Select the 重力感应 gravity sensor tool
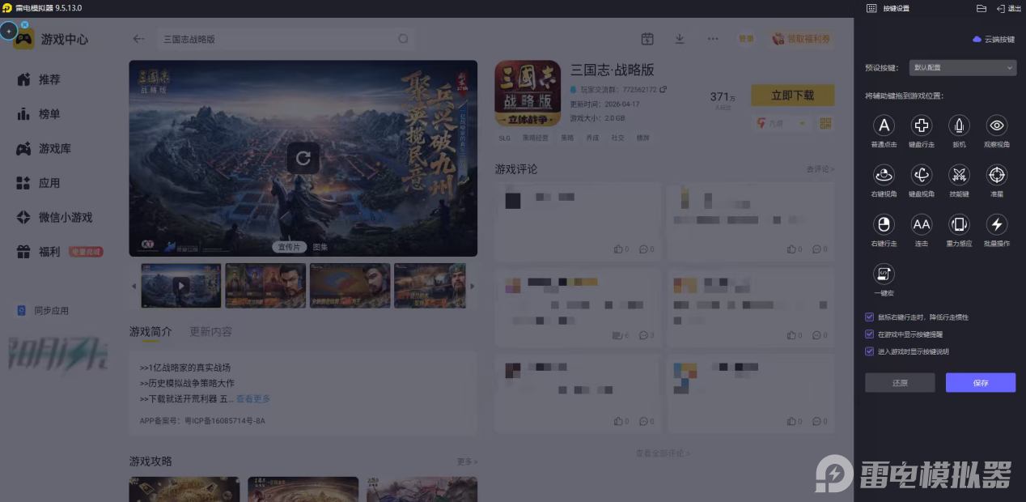The image size is (1026, 502). point(959,224)
